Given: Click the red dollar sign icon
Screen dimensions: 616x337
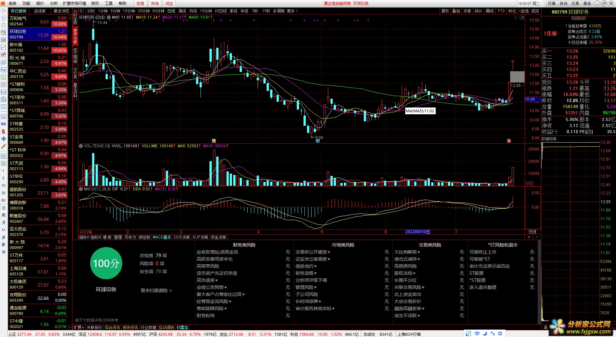Looking at the screenshot, I should [x=4, y=131].
